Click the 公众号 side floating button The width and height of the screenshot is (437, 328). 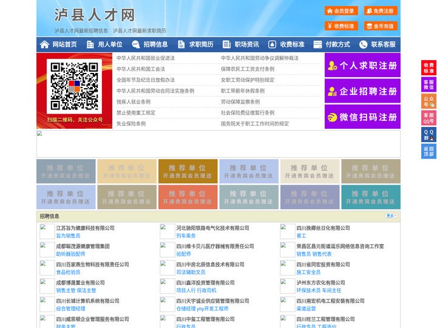pyautogui.click(x=429, y=101)
